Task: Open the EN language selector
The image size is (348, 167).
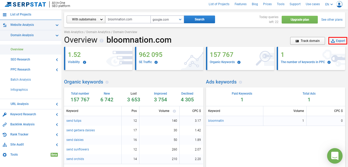Action: point(329,4)
